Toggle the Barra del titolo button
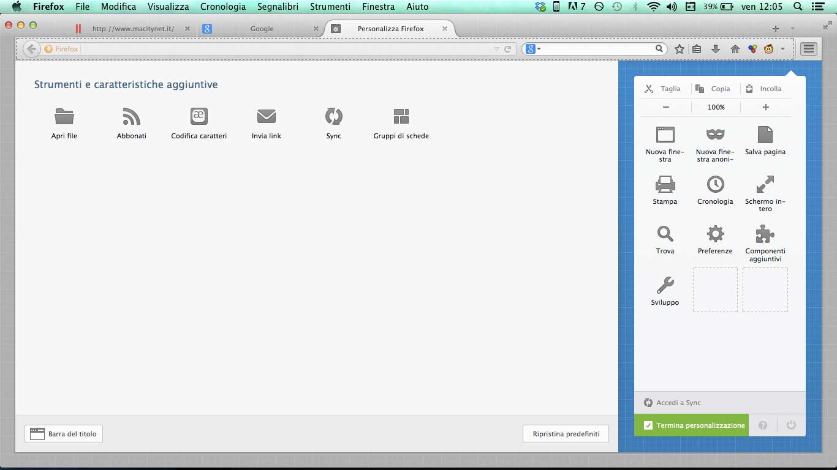Screen dimensions: 837x470 (x=64, y=434)
